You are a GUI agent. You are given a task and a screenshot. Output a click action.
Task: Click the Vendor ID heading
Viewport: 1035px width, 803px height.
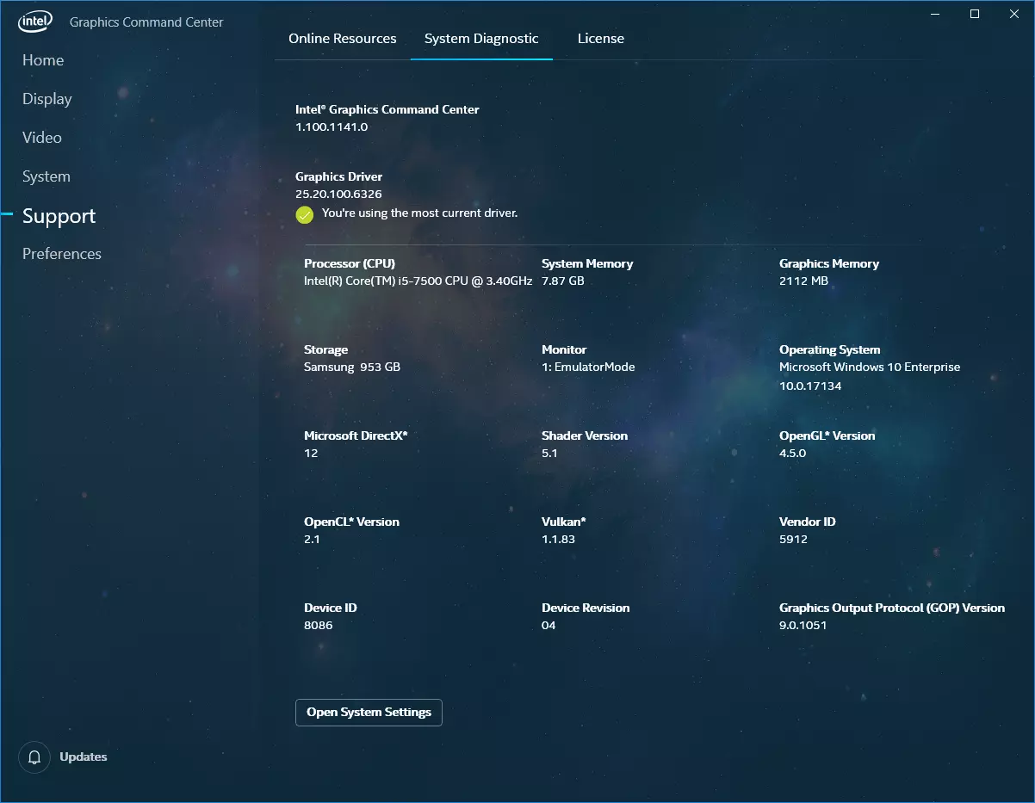[x=808, y=522]
